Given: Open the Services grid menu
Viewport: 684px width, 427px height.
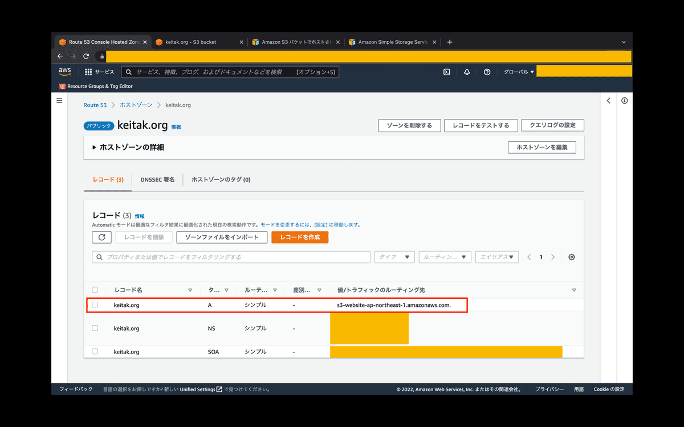Looking at the screenshot, I should 100,72.
